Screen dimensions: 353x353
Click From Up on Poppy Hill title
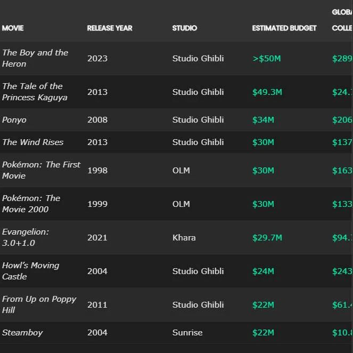[x=39, y=304]
